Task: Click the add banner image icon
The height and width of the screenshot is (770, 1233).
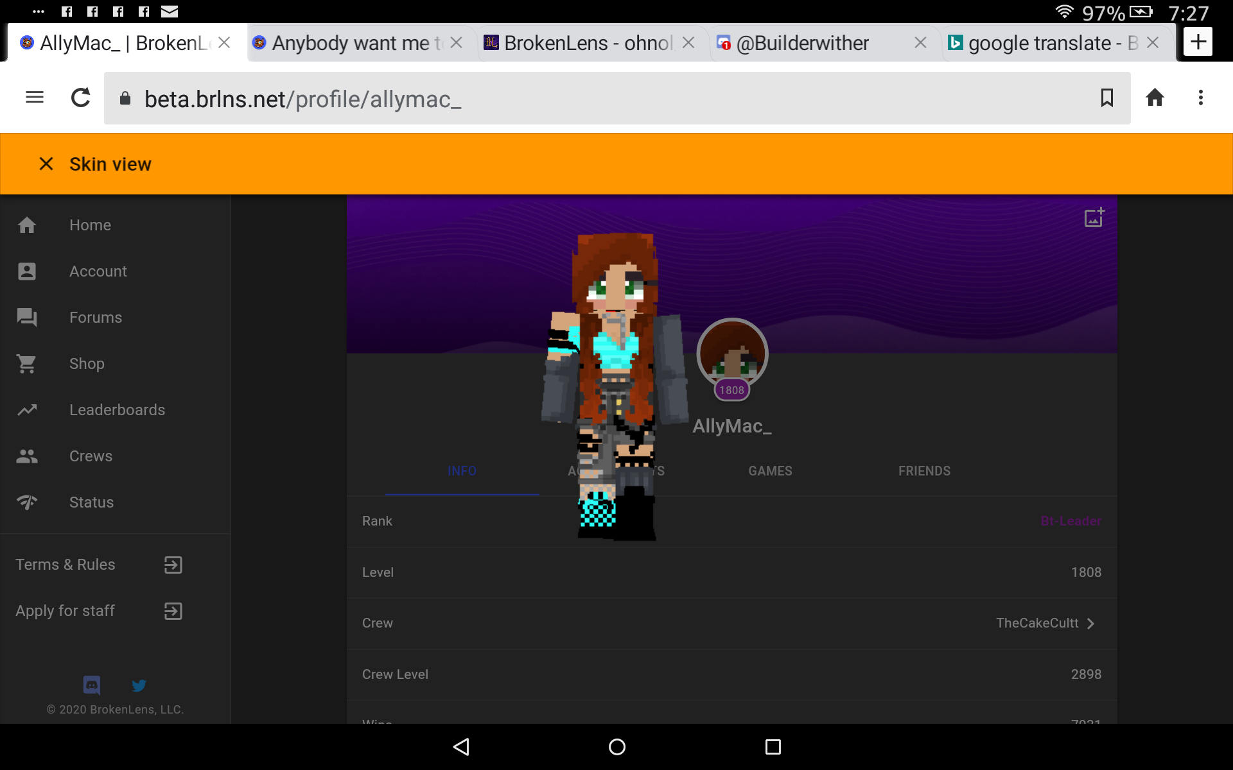Action: [x=1094, y=218]
